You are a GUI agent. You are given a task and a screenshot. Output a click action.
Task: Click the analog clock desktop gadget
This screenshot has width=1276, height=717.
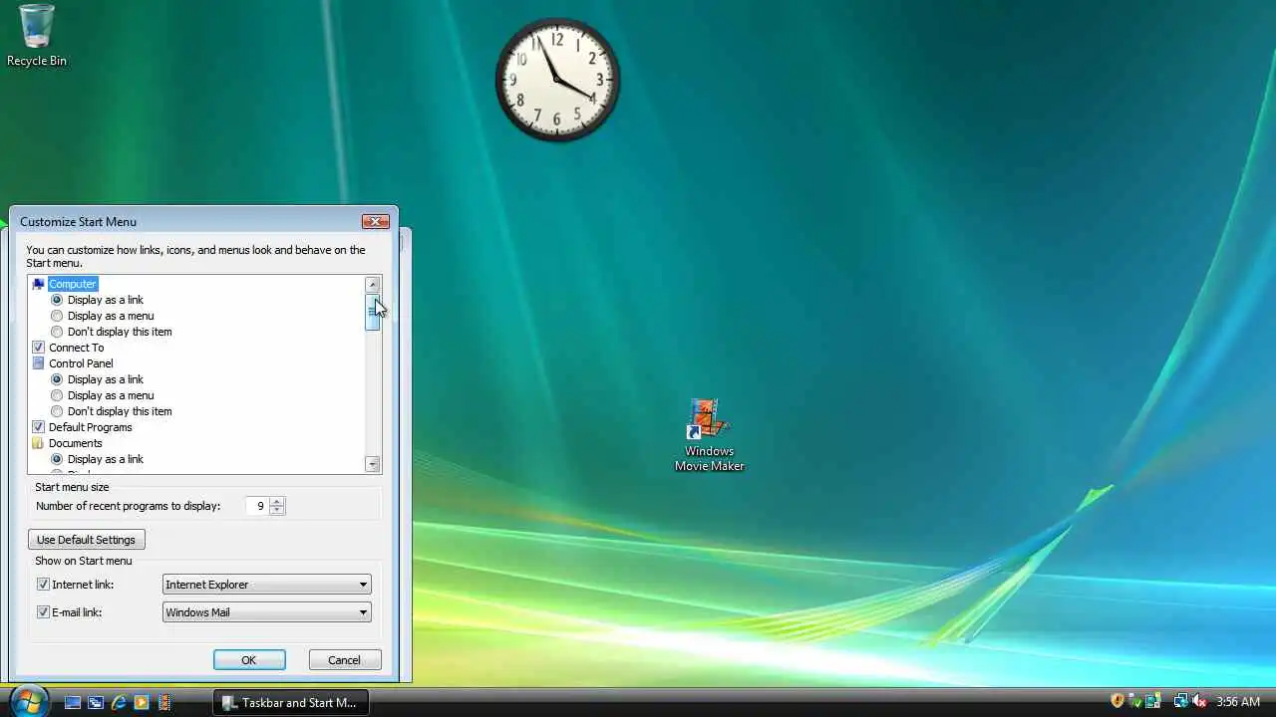[x=557, y=80]
